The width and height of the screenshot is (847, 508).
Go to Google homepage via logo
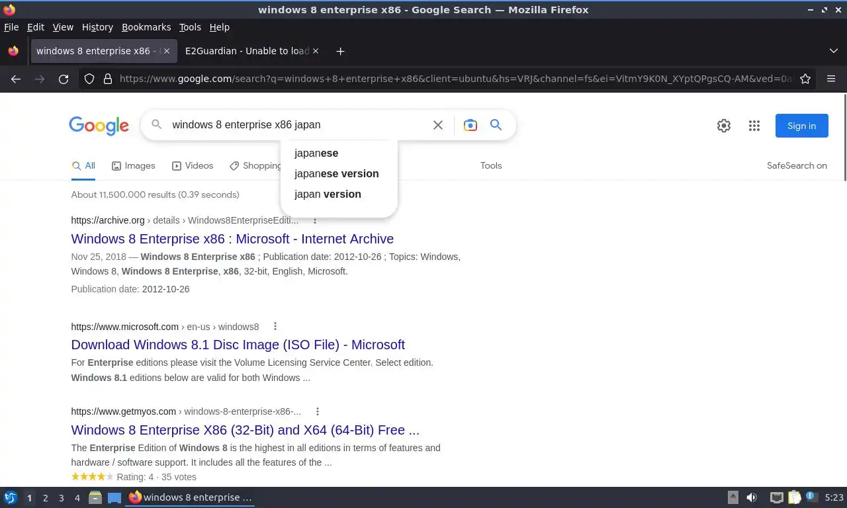click(x=99, y=126)
